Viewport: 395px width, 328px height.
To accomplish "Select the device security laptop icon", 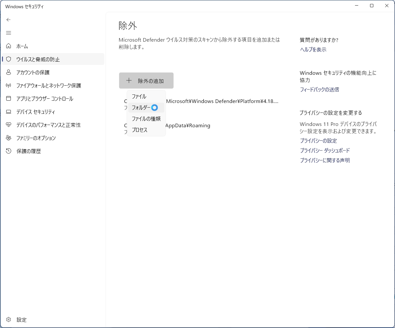I will [9, 112].
